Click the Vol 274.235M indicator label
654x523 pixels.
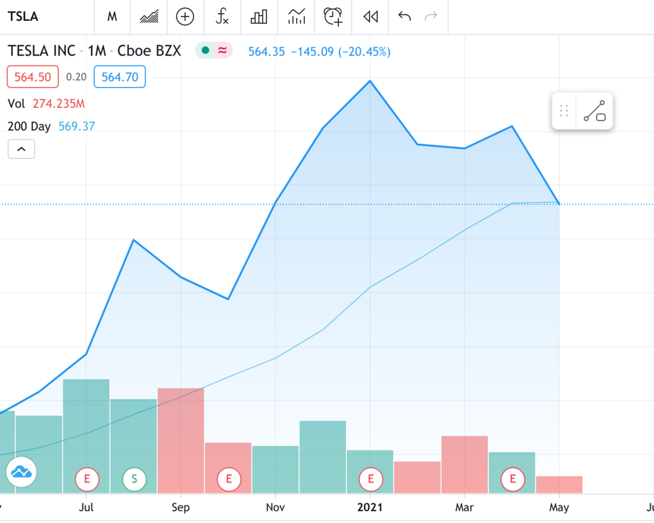click(46, 103)
